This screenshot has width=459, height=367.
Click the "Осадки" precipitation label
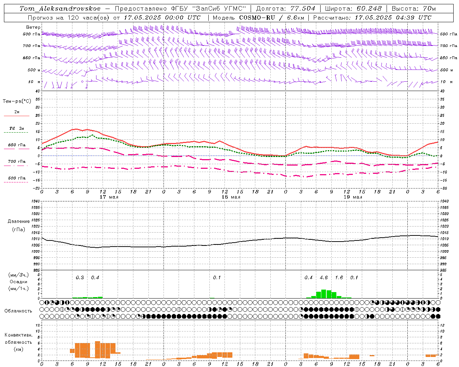(x=18, y=282)
